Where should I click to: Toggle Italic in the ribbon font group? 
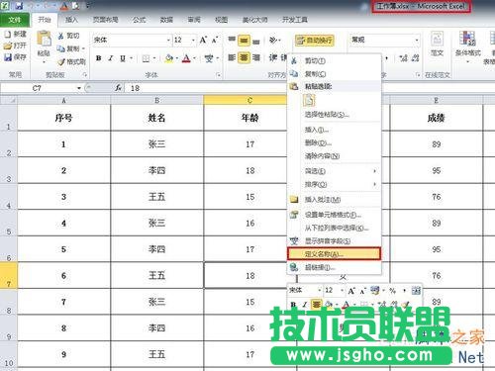pos(110,58)
